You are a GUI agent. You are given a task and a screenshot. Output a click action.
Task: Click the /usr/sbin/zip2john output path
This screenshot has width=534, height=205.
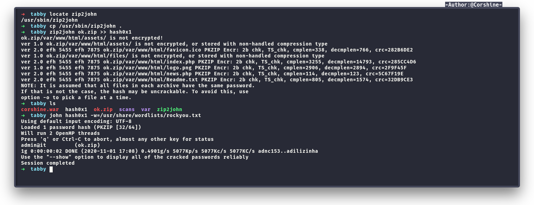click(49, 20)
